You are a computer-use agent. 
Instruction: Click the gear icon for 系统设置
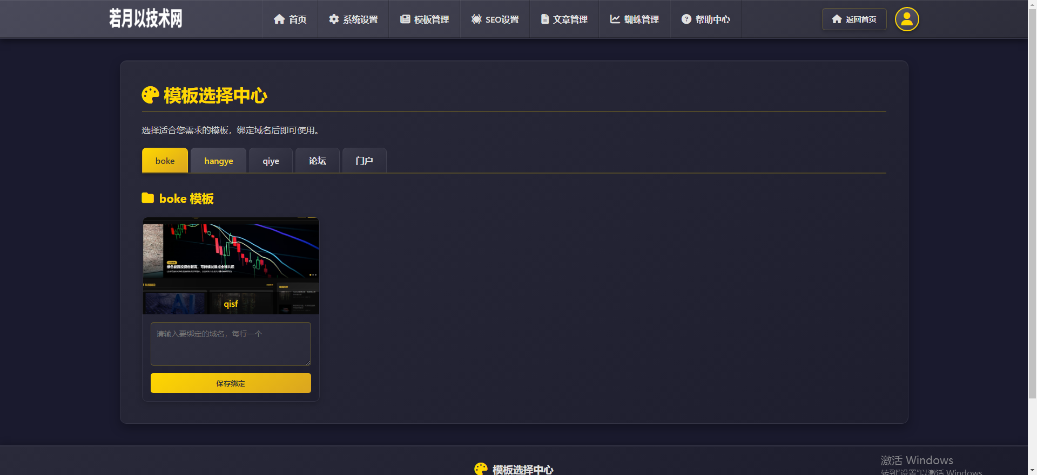[334, 19]
